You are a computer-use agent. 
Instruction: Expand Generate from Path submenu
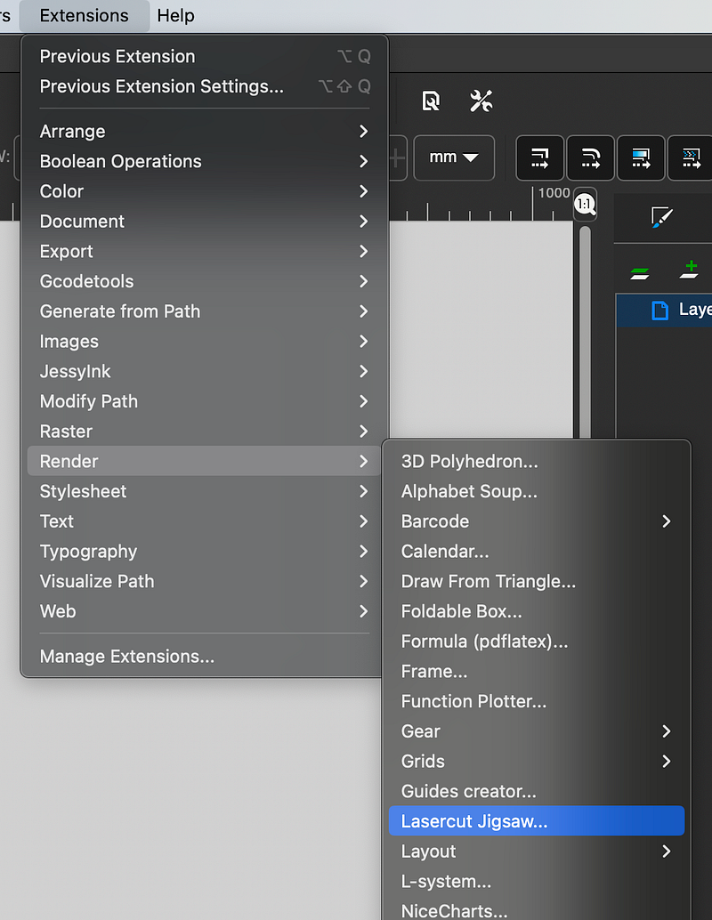205,311
